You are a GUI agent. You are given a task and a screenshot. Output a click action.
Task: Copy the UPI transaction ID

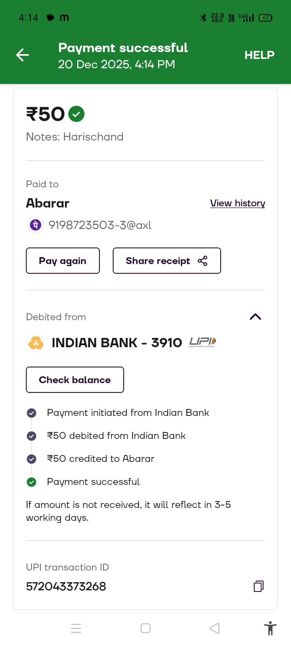point(259,586)
